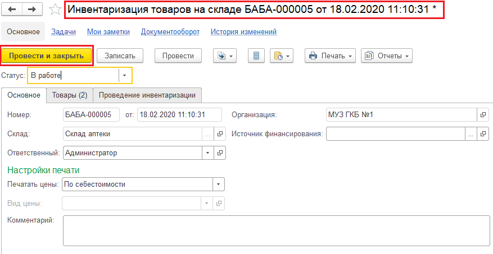493x254 pixels.
Task: Switch to the Основное section
Action: point(23,31)
